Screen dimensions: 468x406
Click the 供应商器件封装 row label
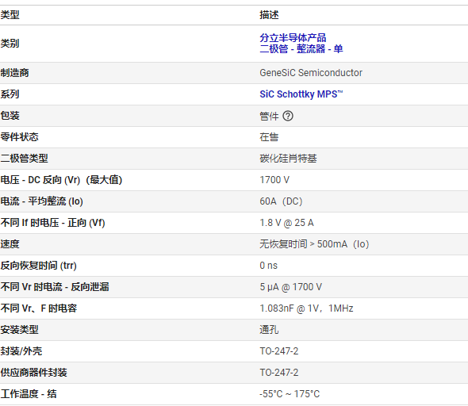click(34, 373)
